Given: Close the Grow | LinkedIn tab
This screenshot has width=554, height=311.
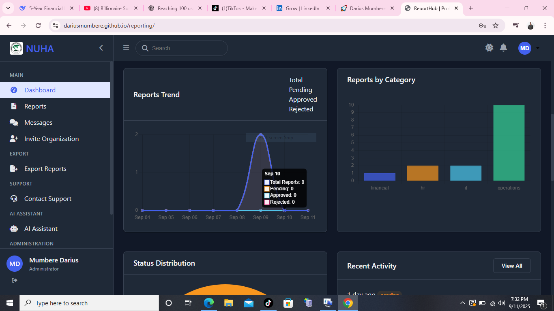Looking at the screenshot, I should tap(328, 8).
